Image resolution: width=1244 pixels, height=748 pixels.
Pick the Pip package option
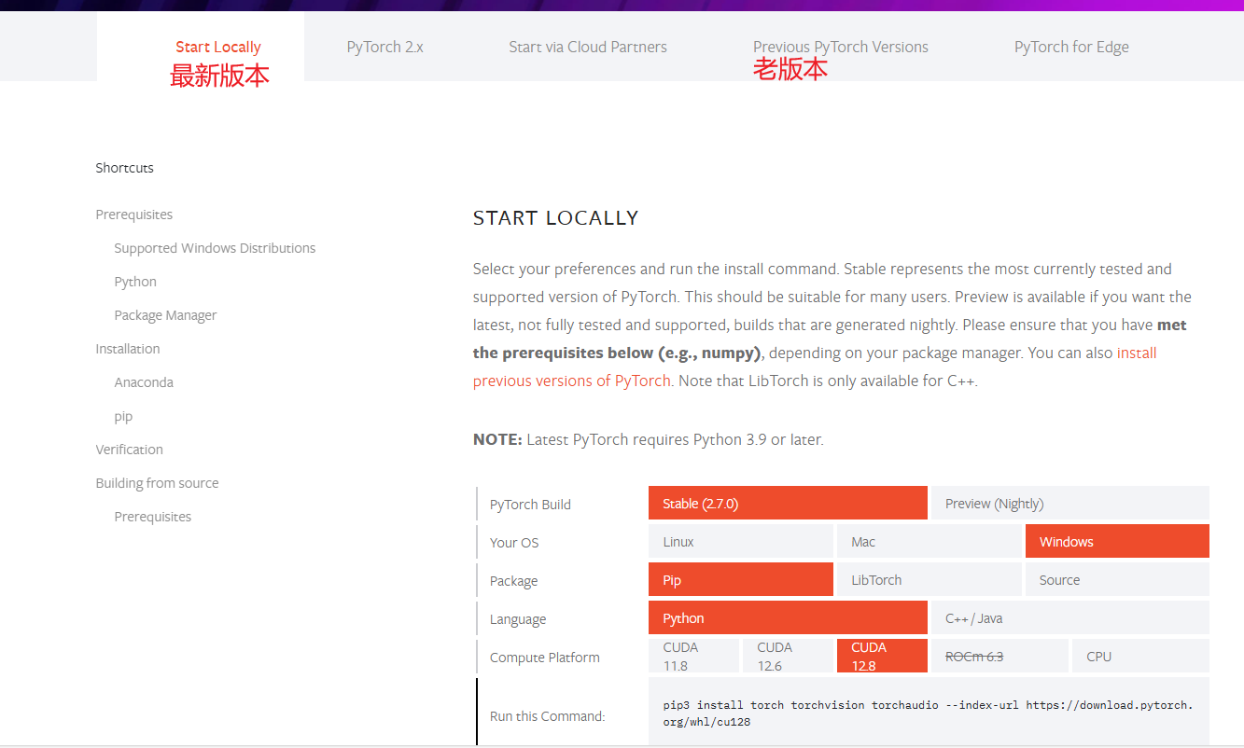[x=741, y=579]
